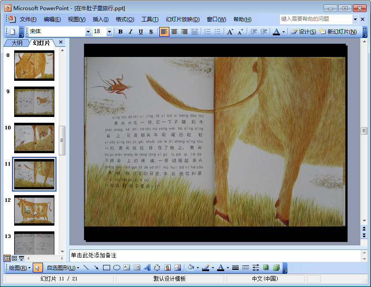This screenshot has width=371, height=287.
Task: Set text alignment to left
Action: point(164,32)
